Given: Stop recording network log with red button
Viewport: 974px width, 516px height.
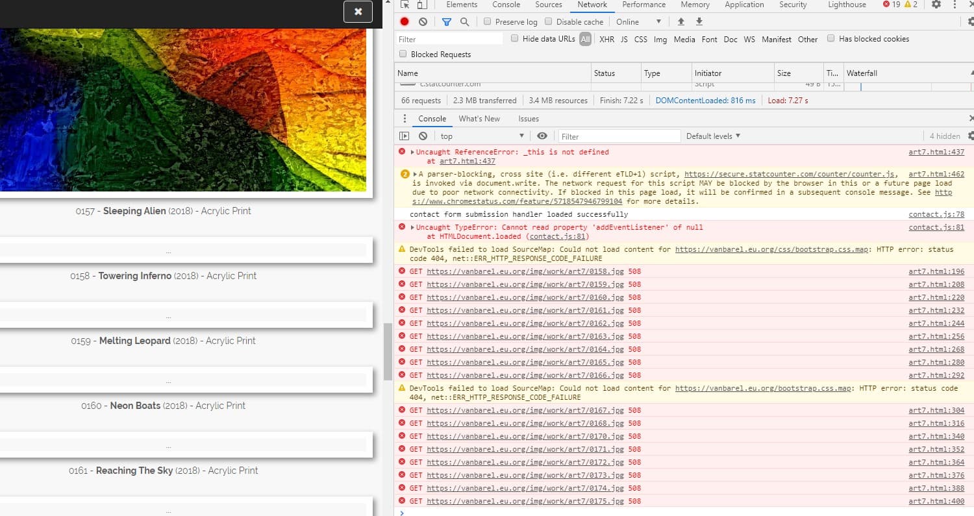Looking at the screenshot, I should pos(405,21).
